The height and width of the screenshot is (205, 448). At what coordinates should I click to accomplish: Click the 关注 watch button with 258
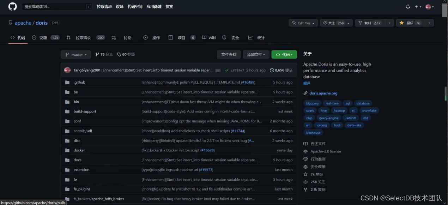click(x=336, y=23)
